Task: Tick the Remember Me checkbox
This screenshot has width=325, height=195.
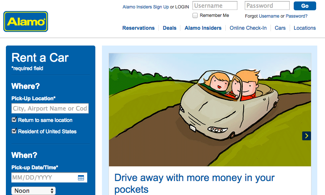Action: coord(195,15)
